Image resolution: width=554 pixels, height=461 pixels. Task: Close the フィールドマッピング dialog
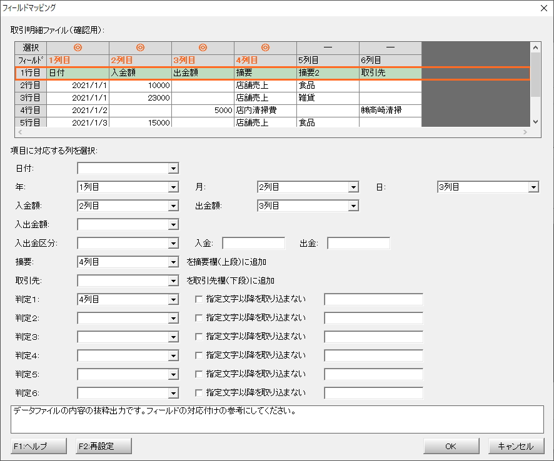(544, 8)
